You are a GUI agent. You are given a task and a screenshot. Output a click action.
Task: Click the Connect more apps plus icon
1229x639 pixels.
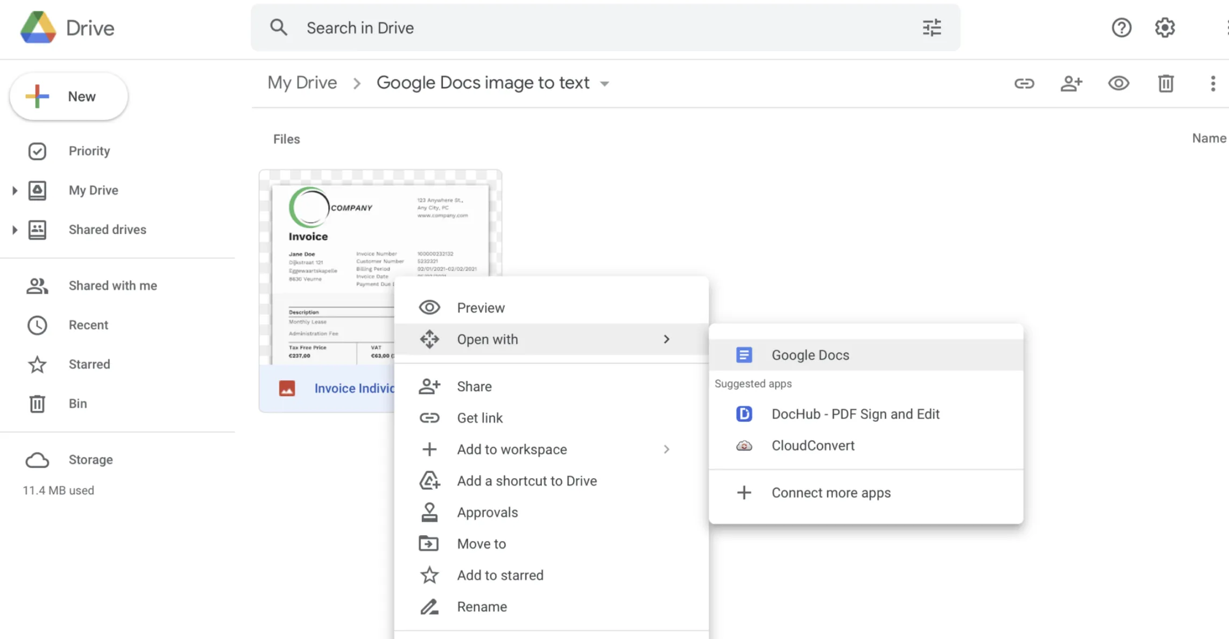pos(744,492)
